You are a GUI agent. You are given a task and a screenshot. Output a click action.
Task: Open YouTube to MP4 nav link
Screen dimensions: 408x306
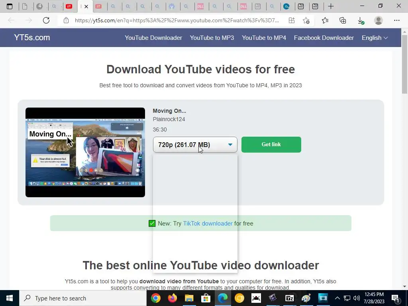click(264, 38)
